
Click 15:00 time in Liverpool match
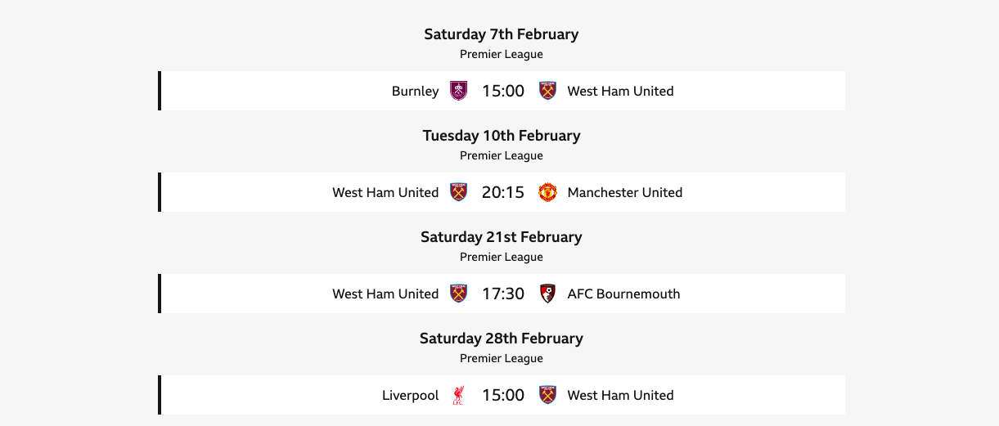point(503,395)
